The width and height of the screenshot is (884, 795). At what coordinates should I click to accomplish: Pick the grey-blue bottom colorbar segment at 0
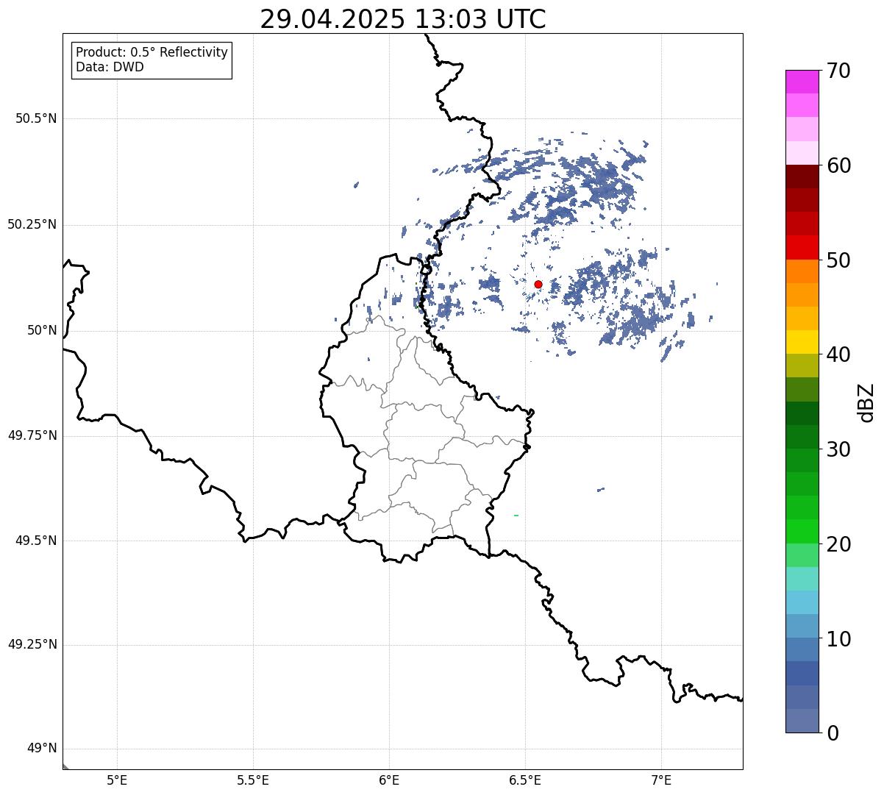(x=802, y=721)
